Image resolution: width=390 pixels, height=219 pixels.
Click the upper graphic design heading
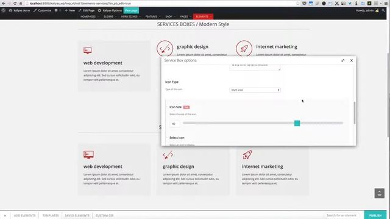(x=193, y=47)
